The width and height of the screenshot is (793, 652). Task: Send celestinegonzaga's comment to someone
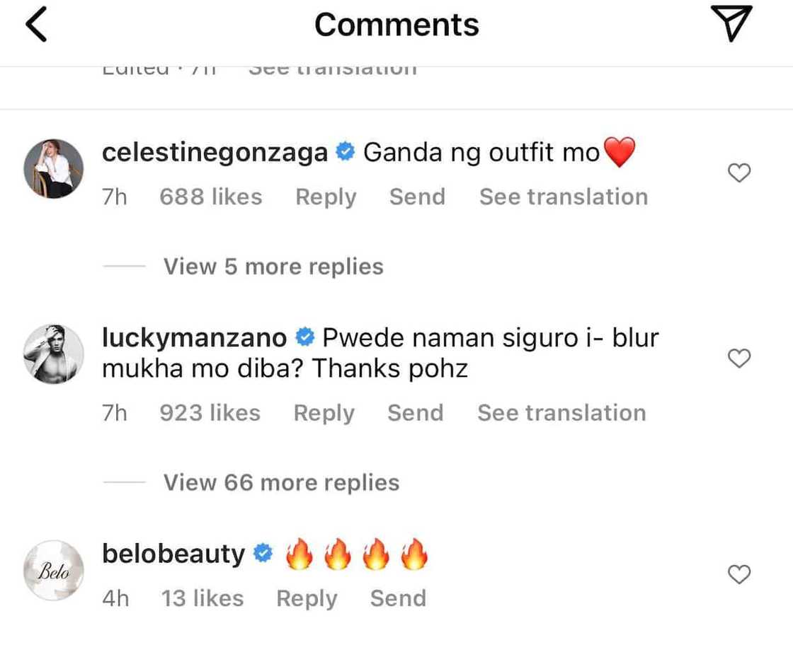pos(417,197)
